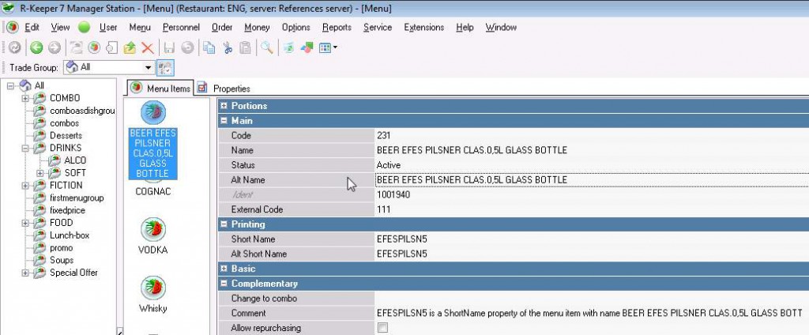This screenshot has width=809, height=335.
Task: Switch to the Menu Items tab
Action: tap(160, 88)
